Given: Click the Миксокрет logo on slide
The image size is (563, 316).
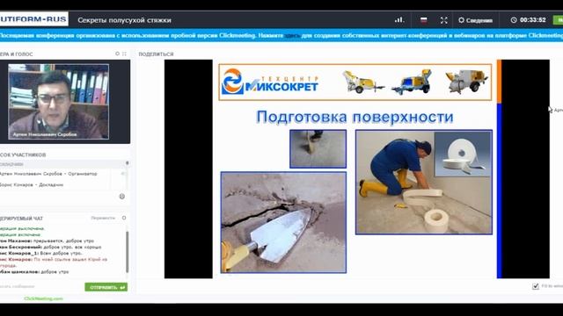Looking at the screenshot, I should pyautogui.click(x=270, y=82).
